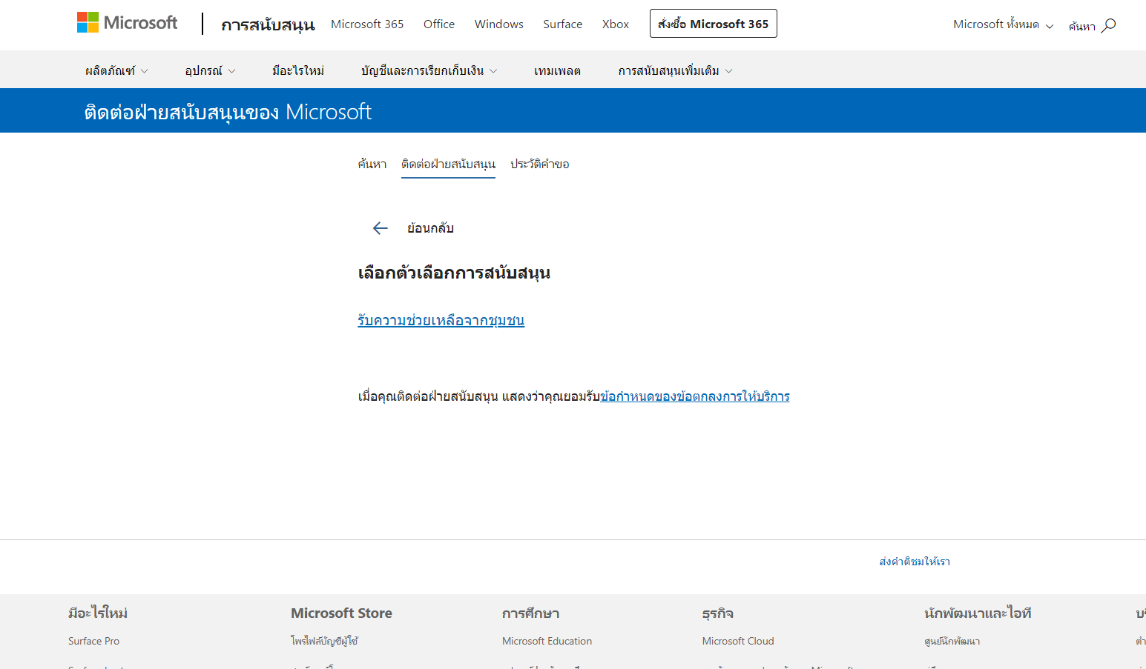Click ติดต่อฝ่ายสนับสนุนของ Microsoft banner title
Viewport: 1146px width, 669px height.
point(228,112)
